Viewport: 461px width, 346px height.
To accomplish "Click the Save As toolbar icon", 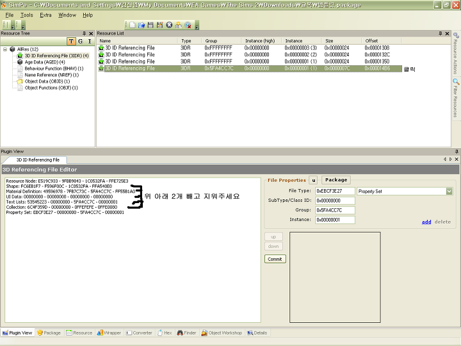I will click(159, 25).
